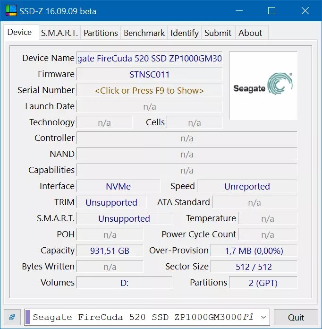This screenshot has width=322, height=329.
Task: Reveal serial number via Click or Press F9 field
Action: (x=150, y=90)
